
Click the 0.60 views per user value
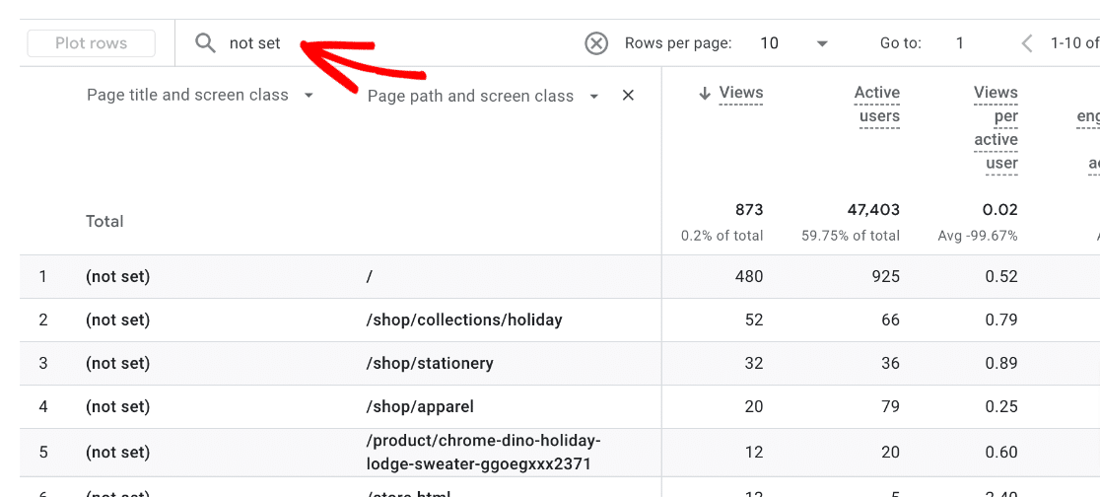(x=1000, y=453)
